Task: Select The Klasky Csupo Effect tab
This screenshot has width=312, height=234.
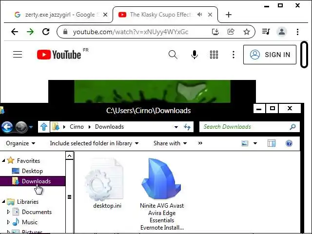Action: tap(161, 15)
